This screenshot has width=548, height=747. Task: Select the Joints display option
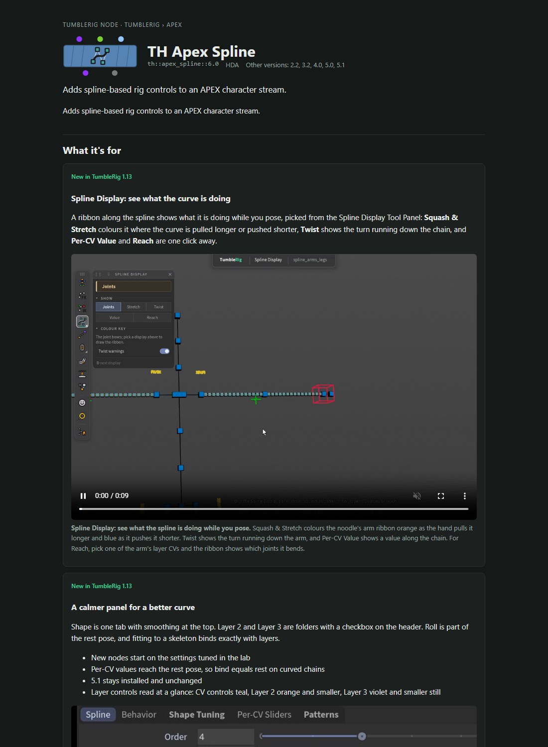(x=108, y=307)
